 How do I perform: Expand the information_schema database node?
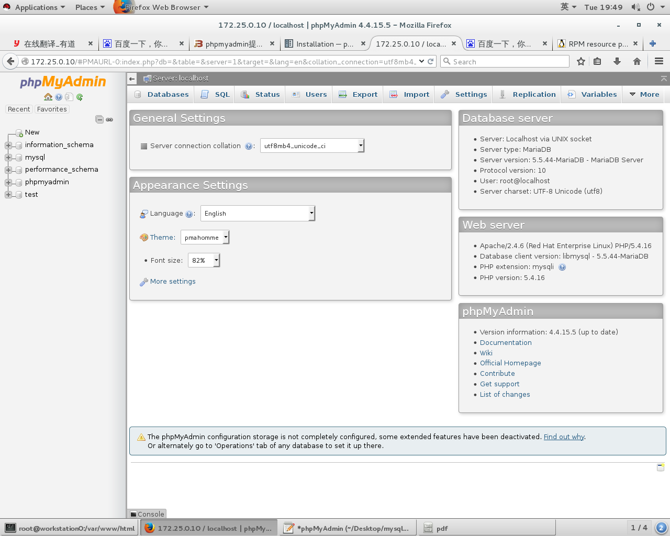click(x=8, y=146)
